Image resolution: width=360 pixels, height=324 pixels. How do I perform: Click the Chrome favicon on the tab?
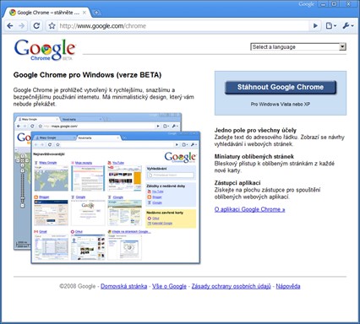(x=13, y=13)
